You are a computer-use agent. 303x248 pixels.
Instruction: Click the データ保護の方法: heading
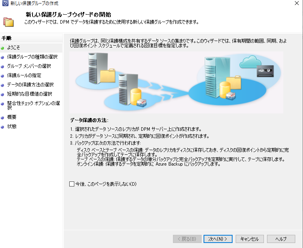(x=89, y=120)
